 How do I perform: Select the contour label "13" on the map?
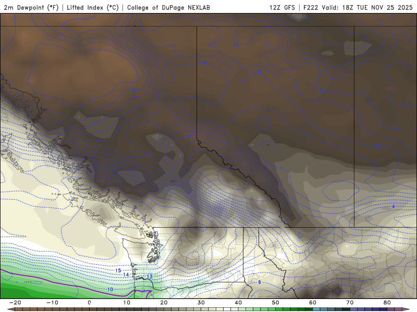click(150, 277)
